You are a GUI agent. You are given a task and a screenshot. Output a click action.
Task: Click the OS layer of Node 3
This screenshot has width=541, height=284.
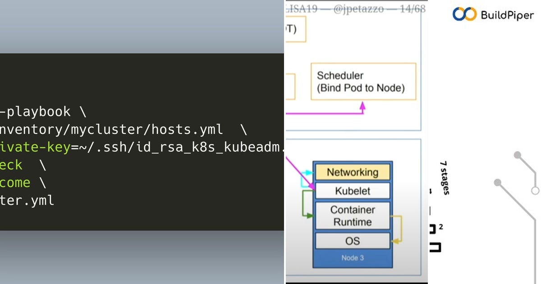(x=353, y=241)
